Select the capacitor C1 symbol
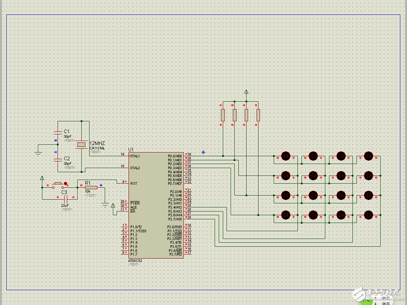 click(58, 132)
